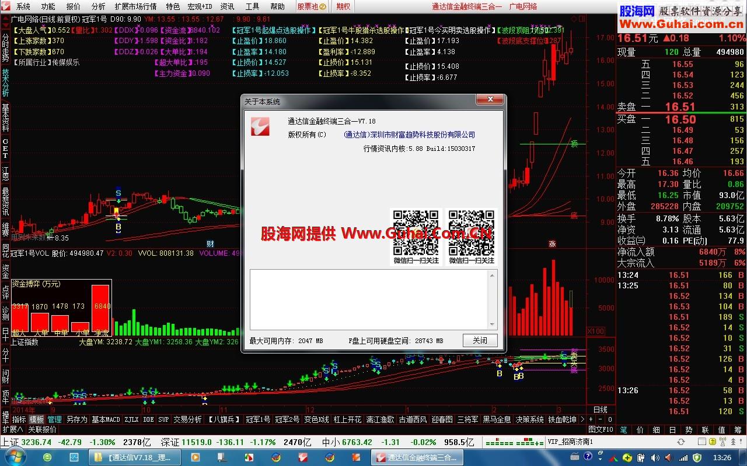
Task: Select 技术分析 in the left sidebar
Action: point(5,82)
